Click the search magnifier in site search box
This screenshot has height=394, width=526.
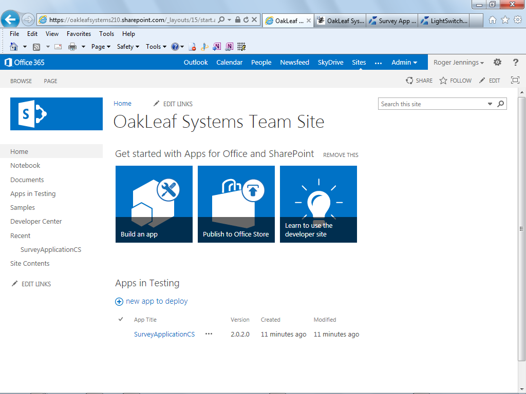500,104
